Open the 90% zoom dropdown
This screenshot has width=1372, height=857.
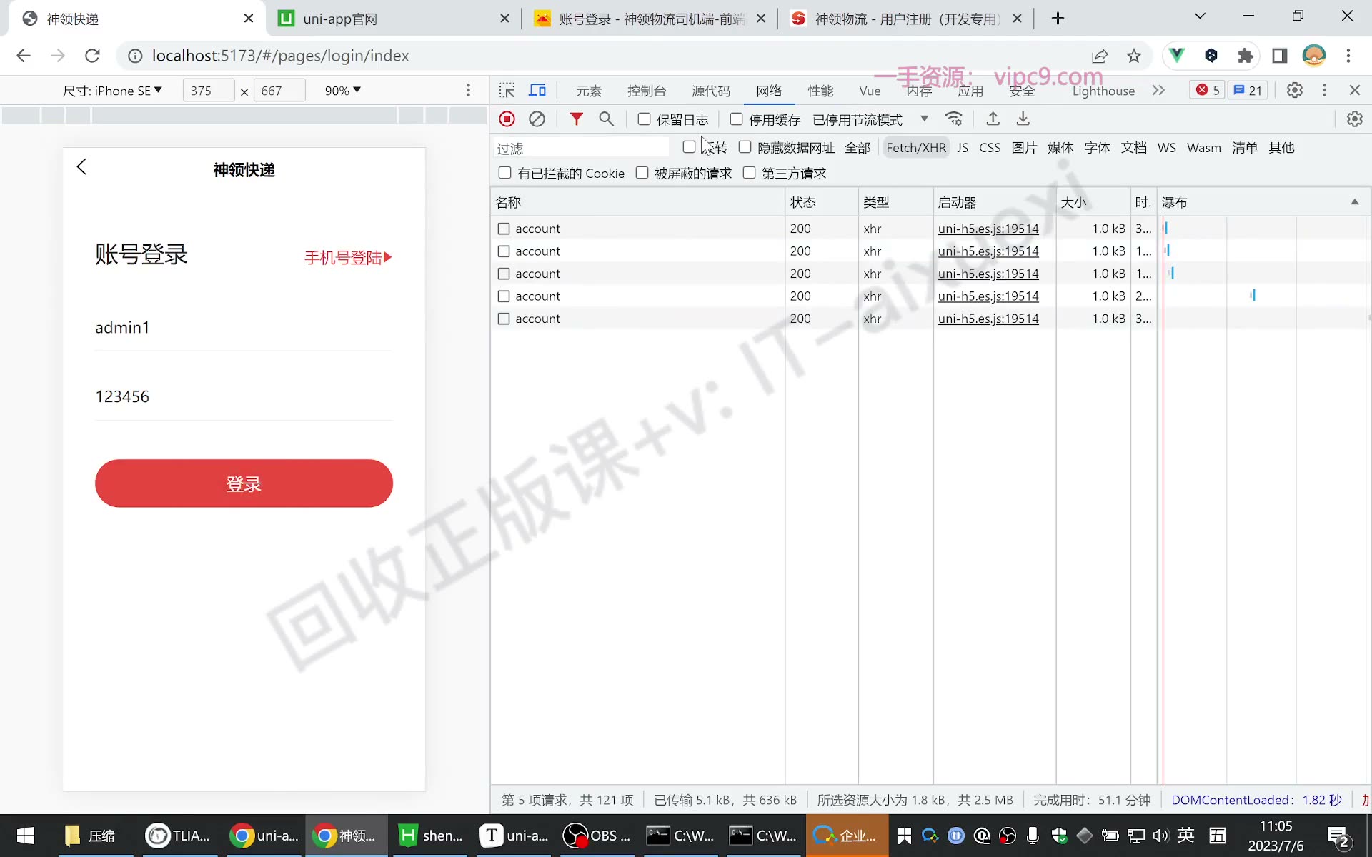pos(342,91)
